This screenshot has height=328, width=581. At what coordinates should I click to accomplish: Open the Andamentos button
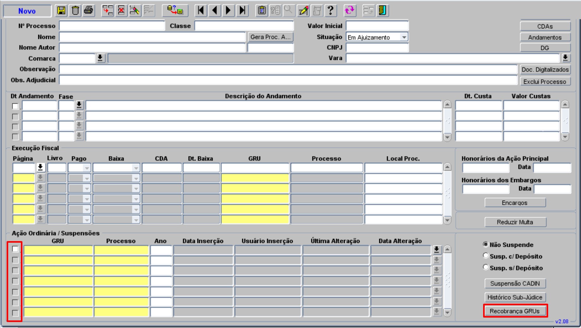(545, 37)
